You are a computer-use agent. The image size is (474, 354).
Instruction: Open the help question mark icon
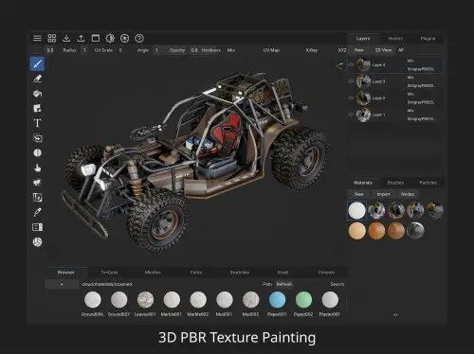pyautogui.click(x=139, y=38)
